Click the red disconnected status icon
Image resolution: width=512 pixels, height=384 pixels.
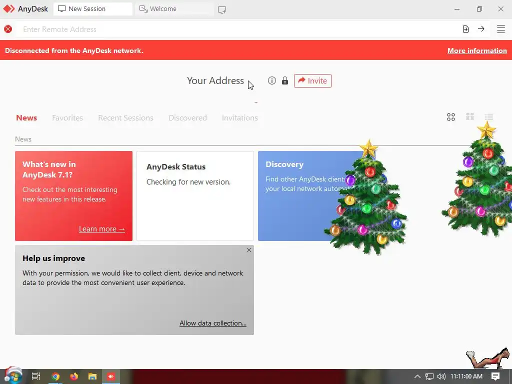click(8, 29)
